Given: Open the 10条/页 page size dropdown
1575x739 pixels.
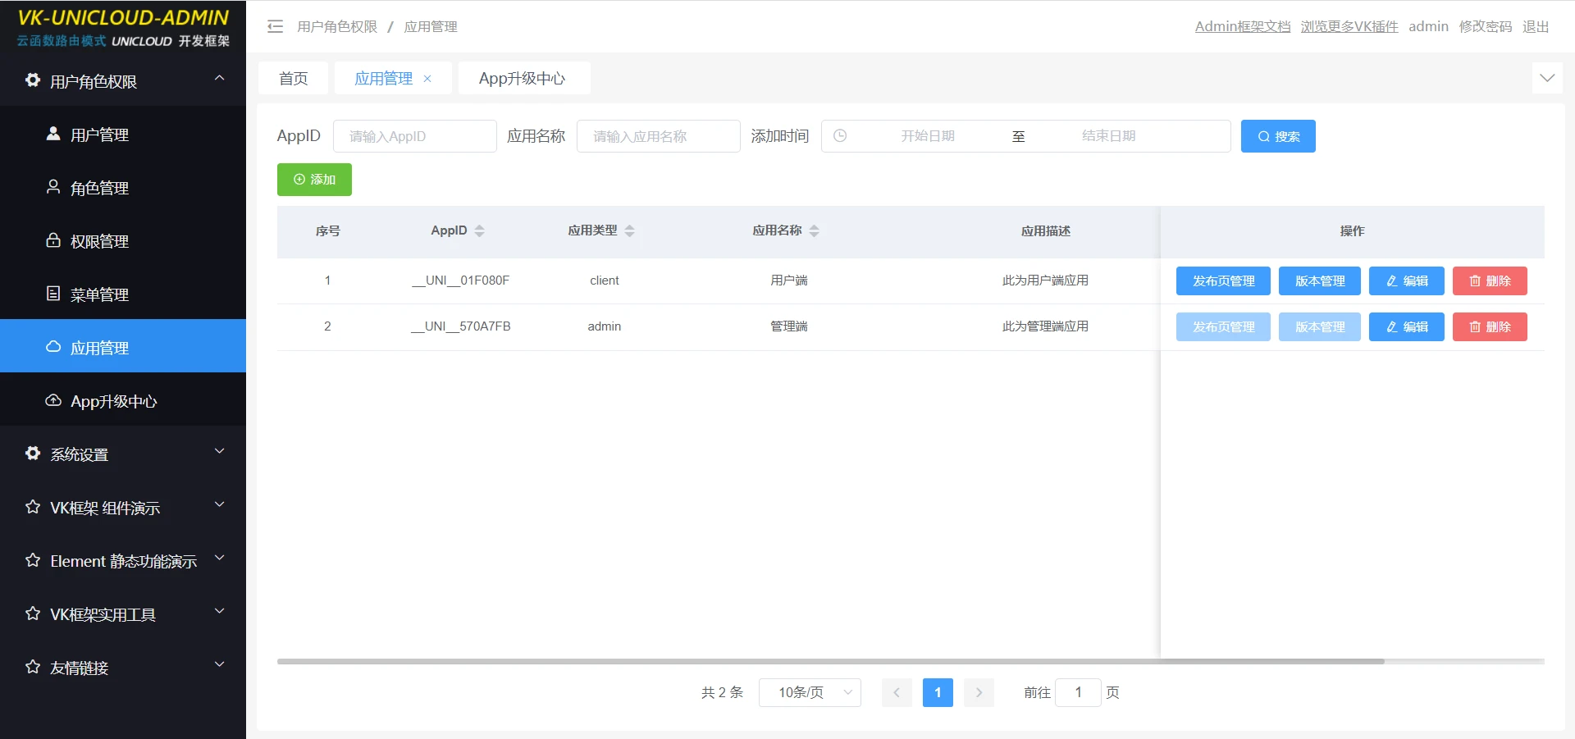Looking at the screenshot, I should (x=809, y=692).
